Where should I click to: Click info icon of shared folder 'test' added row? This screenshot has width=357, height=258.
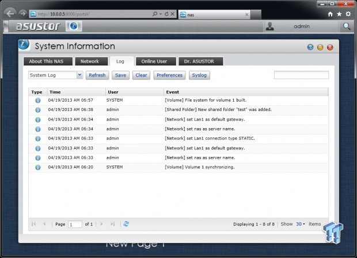pyautogui.click(x=38, y=110)
